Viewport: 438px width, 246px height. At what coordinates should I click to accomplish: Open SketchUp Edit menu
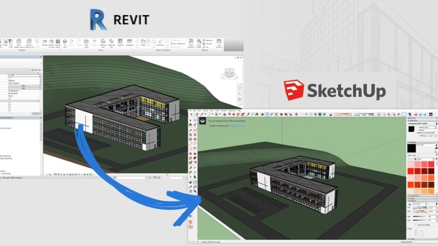point(194,111)
